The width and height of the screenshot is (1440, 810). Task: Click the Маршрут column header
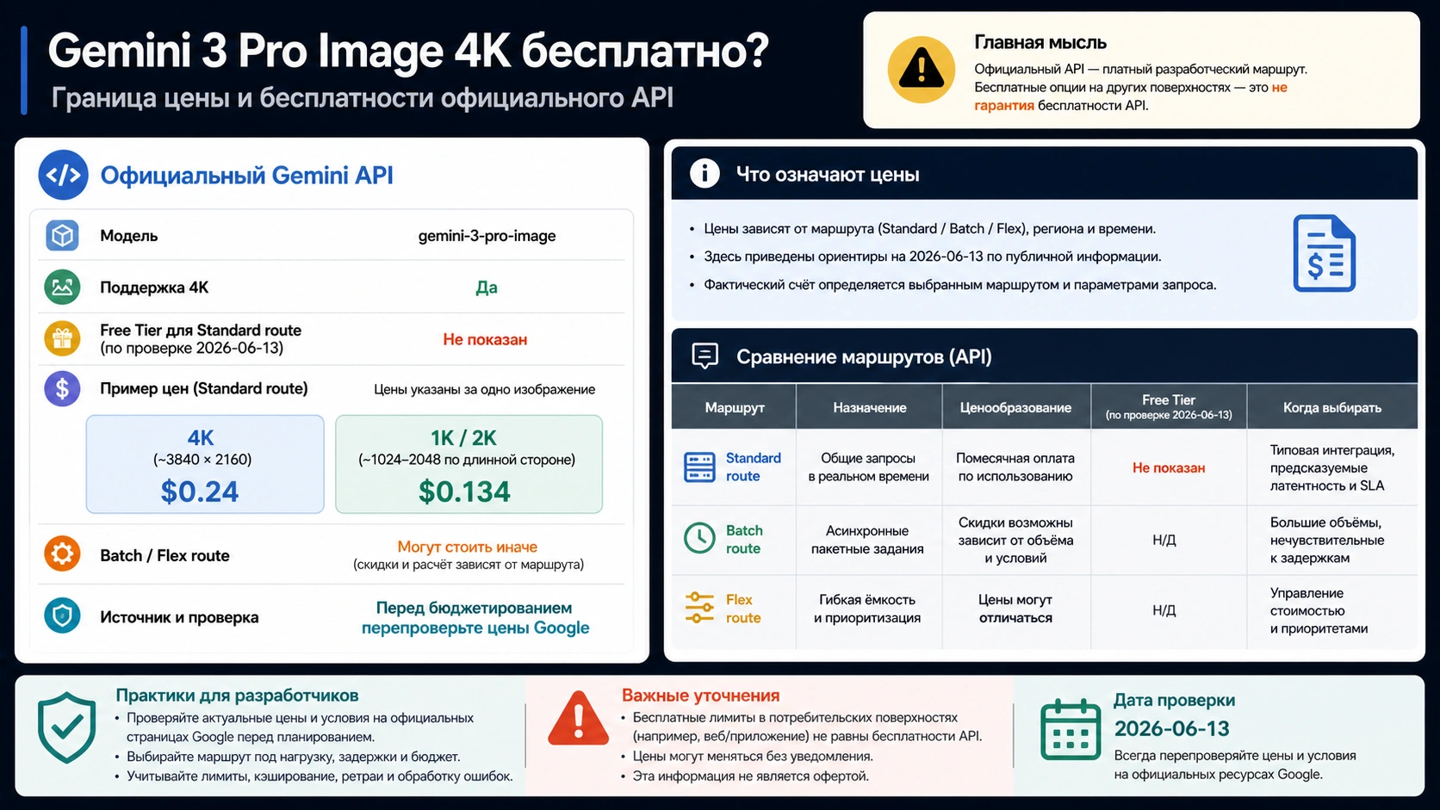[x=734, y=407]
